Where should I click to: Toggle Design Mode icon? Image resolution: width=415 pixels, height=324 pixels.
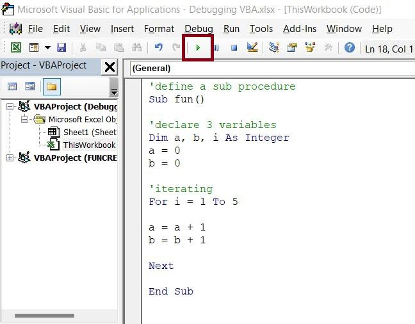point(252,47)
